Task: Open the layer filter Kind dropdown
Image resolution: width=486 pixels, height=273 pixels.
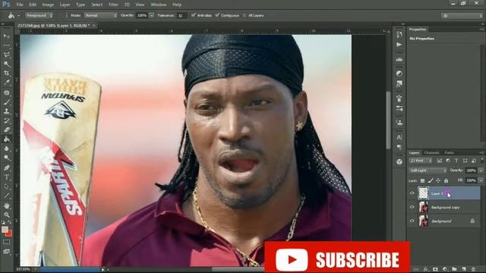Action: pyautogui.click(x=421, y=161)
